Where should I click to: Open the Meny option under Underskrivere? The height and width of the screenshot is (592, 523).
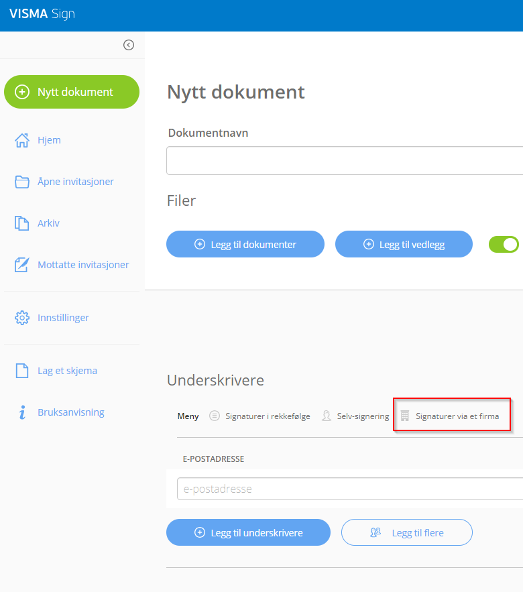[x=188, y=416]
